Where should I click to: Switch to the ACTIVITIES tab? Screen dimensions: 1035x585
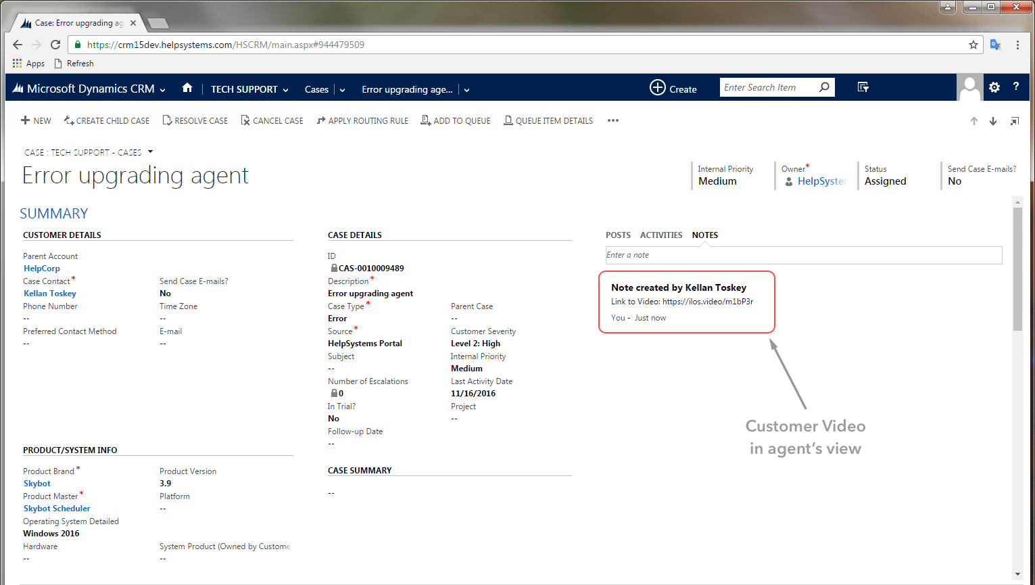click(x=661, y=235)
